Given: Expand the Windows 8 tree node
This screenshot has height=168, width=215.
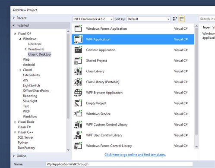Looking at the screenshot, I should coord(25,49).
